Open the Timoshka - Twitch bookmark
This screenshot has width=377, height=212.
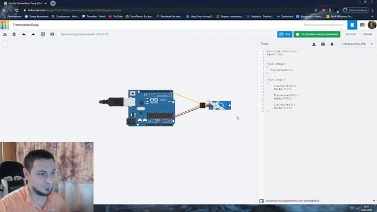[x=94, y=16]
